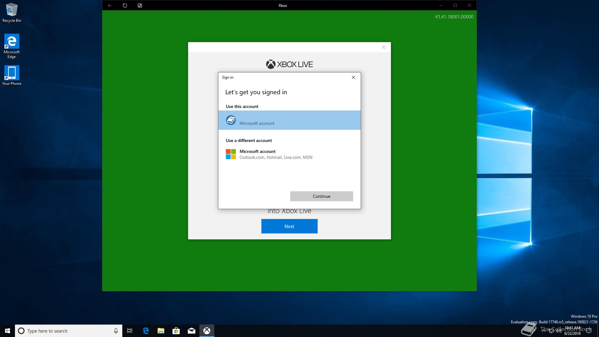
Task: Open Xbox title bar compact view icon
Action: point(140,5)
